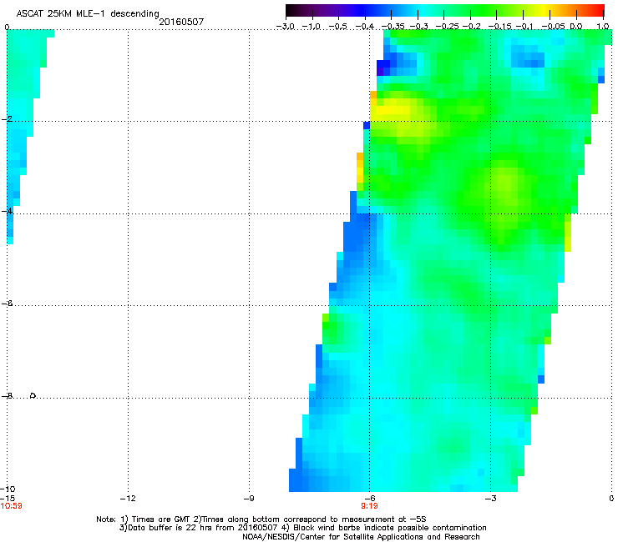Click the colorbar label 1.0
The width and height of the screenshot is (618, 542).
[603, 27]
